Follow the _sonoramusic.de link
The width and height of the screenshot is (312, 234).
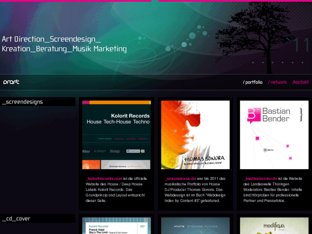[180, 179]
